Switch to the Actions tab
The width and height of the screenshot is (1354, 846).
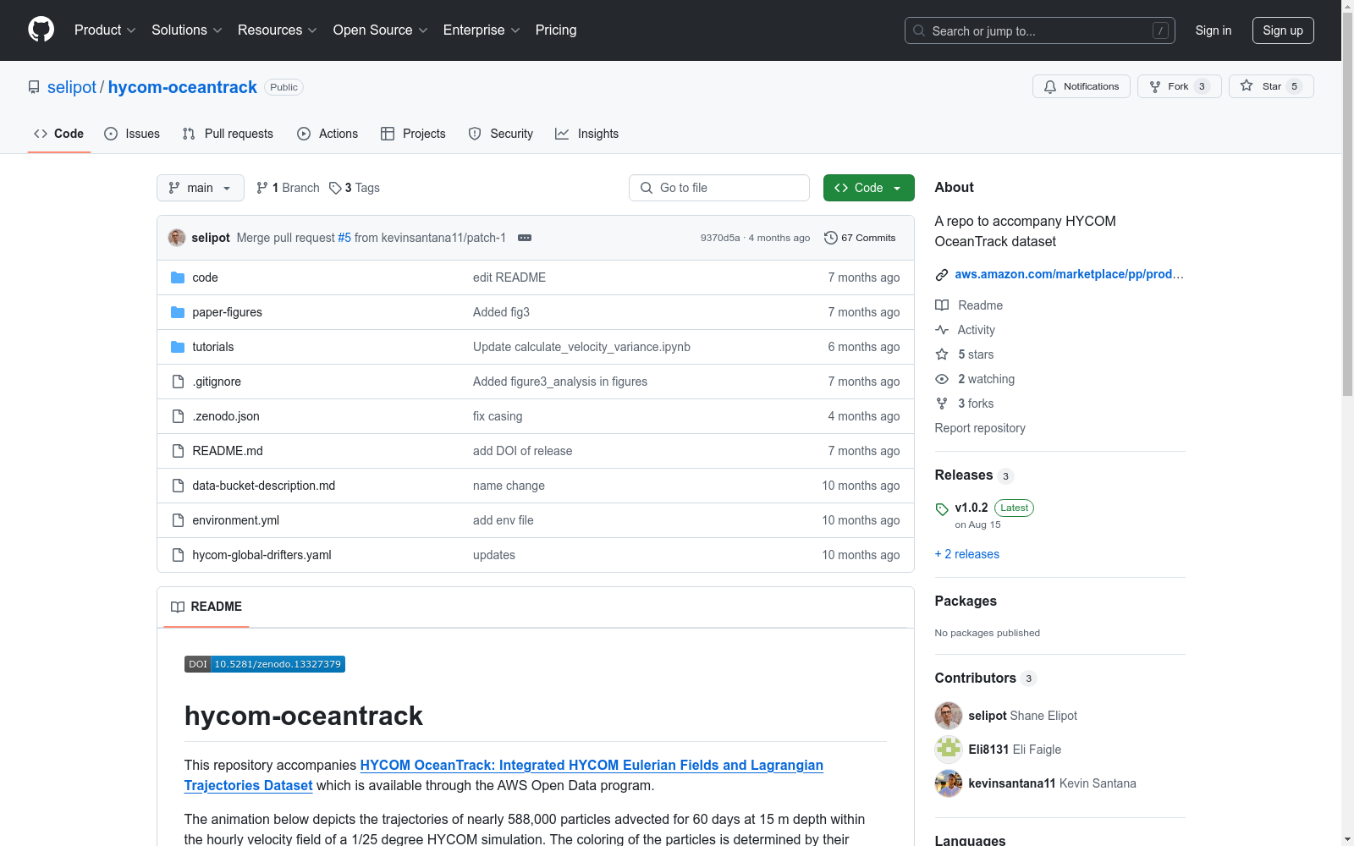click(x=327, y=134)
